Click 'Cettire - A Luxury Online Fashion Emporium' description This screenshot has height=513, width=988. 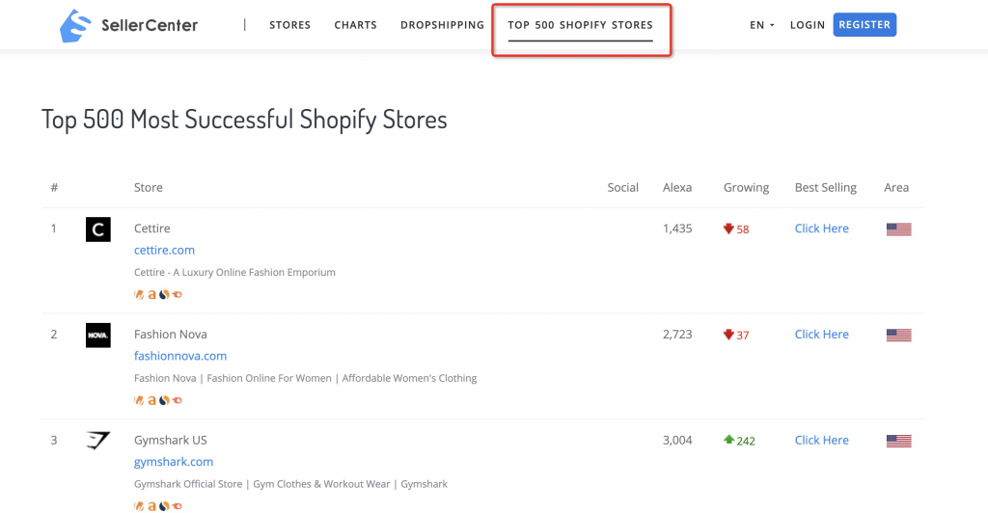point(234,273)
